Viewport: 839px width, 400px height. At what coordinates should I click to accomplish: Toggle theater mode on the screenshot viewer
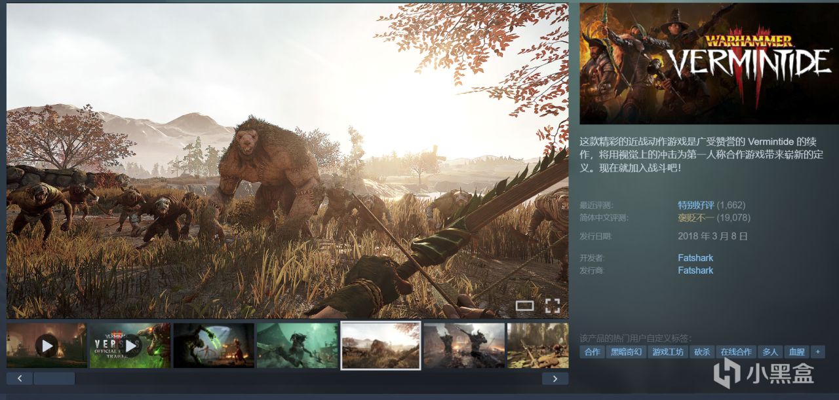pyautogui.click(x=525, y=305)
